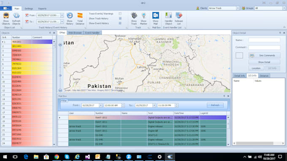287x161 pixels.
Task: Enable the Trace Events/Warnings checkbox
Action: click(120, 14)
